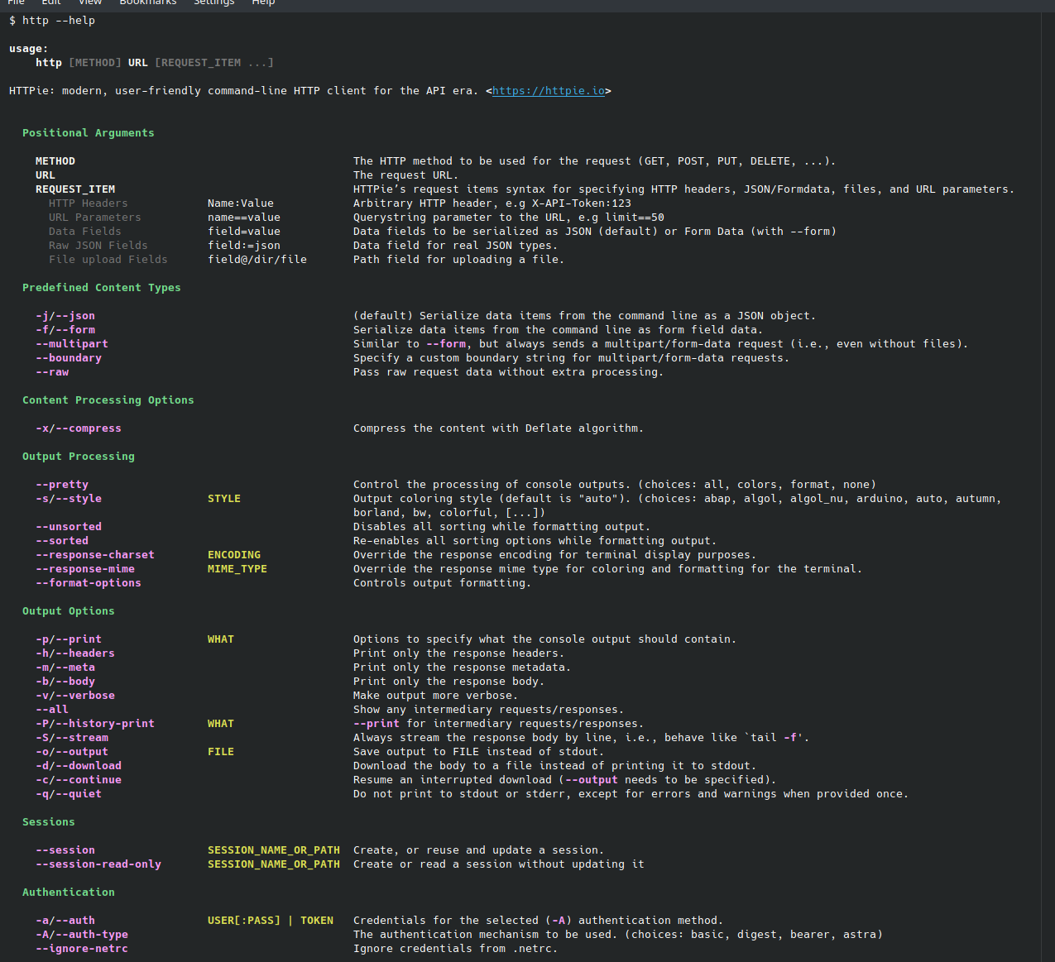This screenshot has height=962, width=1055.
Task: Click the '-j/--json' option
Action: pyautogui.click(x=65, y=316)
